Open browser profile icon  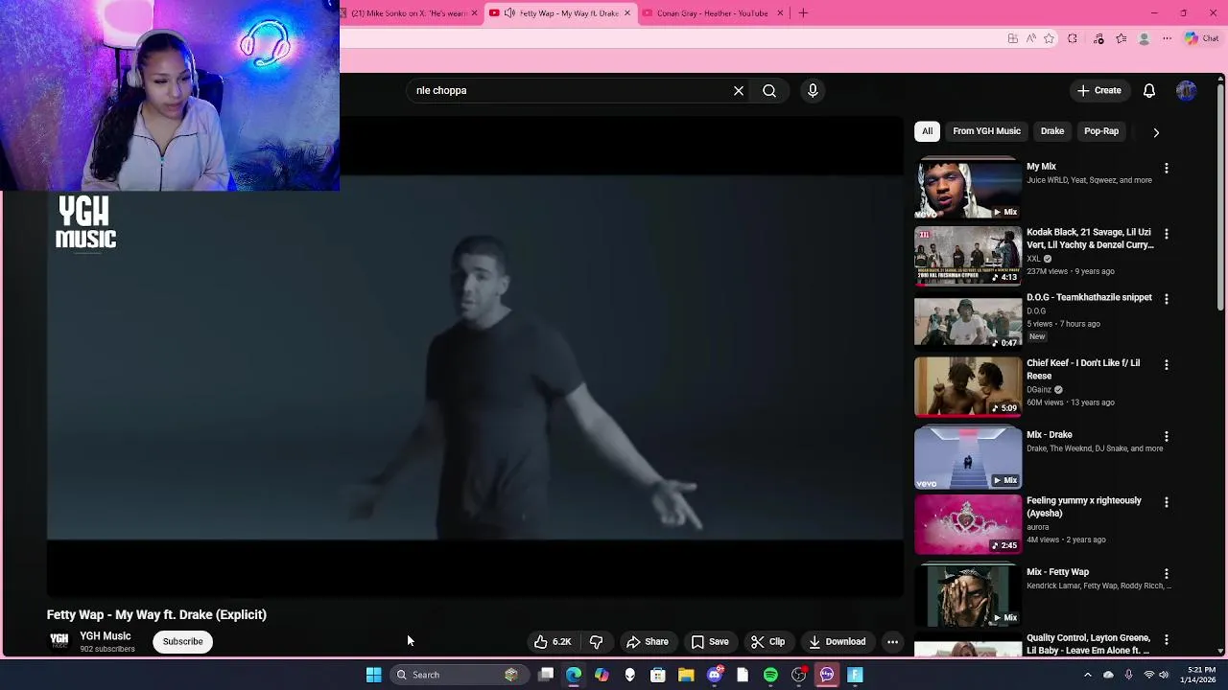click(1144, 39)
